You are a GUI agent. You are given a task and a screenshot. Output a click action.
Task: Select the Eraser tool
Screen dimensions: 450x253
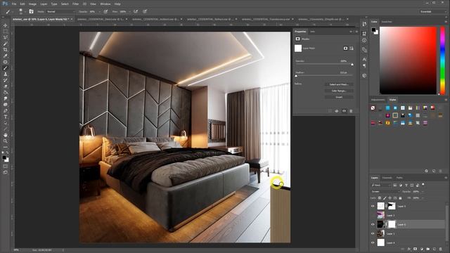click(5, 86)
